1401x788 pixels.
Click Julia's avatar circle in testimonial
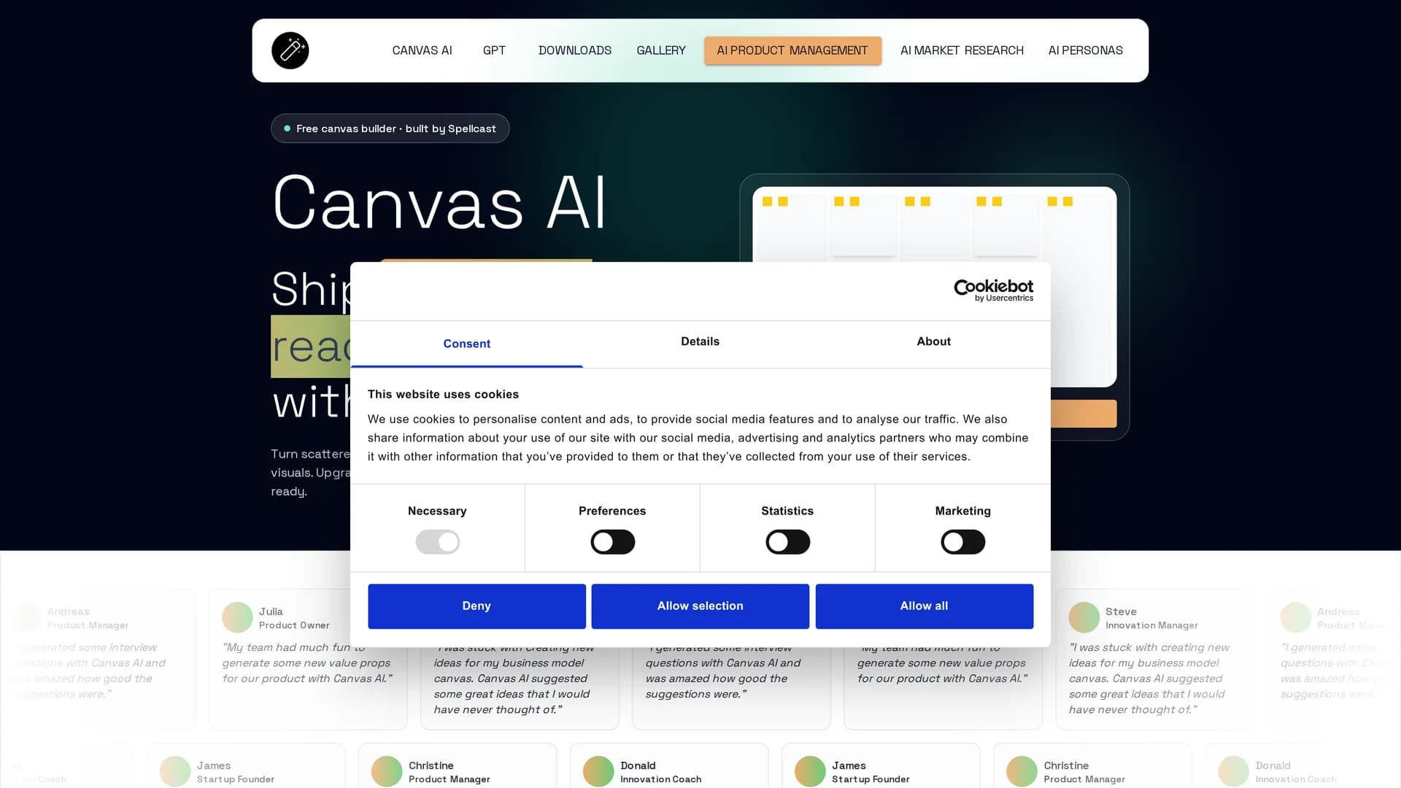tap(237, 617)
